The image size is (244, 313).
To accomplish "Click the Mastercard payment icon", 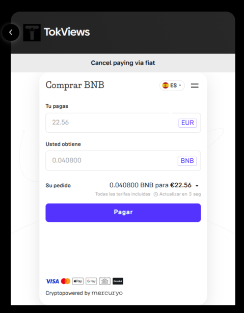I will click(66, 281).
